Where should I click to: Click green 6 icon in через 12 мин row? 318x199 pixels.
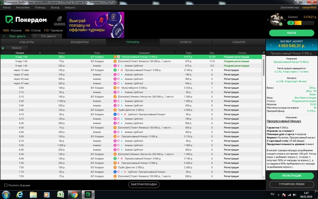click(115, 70)
